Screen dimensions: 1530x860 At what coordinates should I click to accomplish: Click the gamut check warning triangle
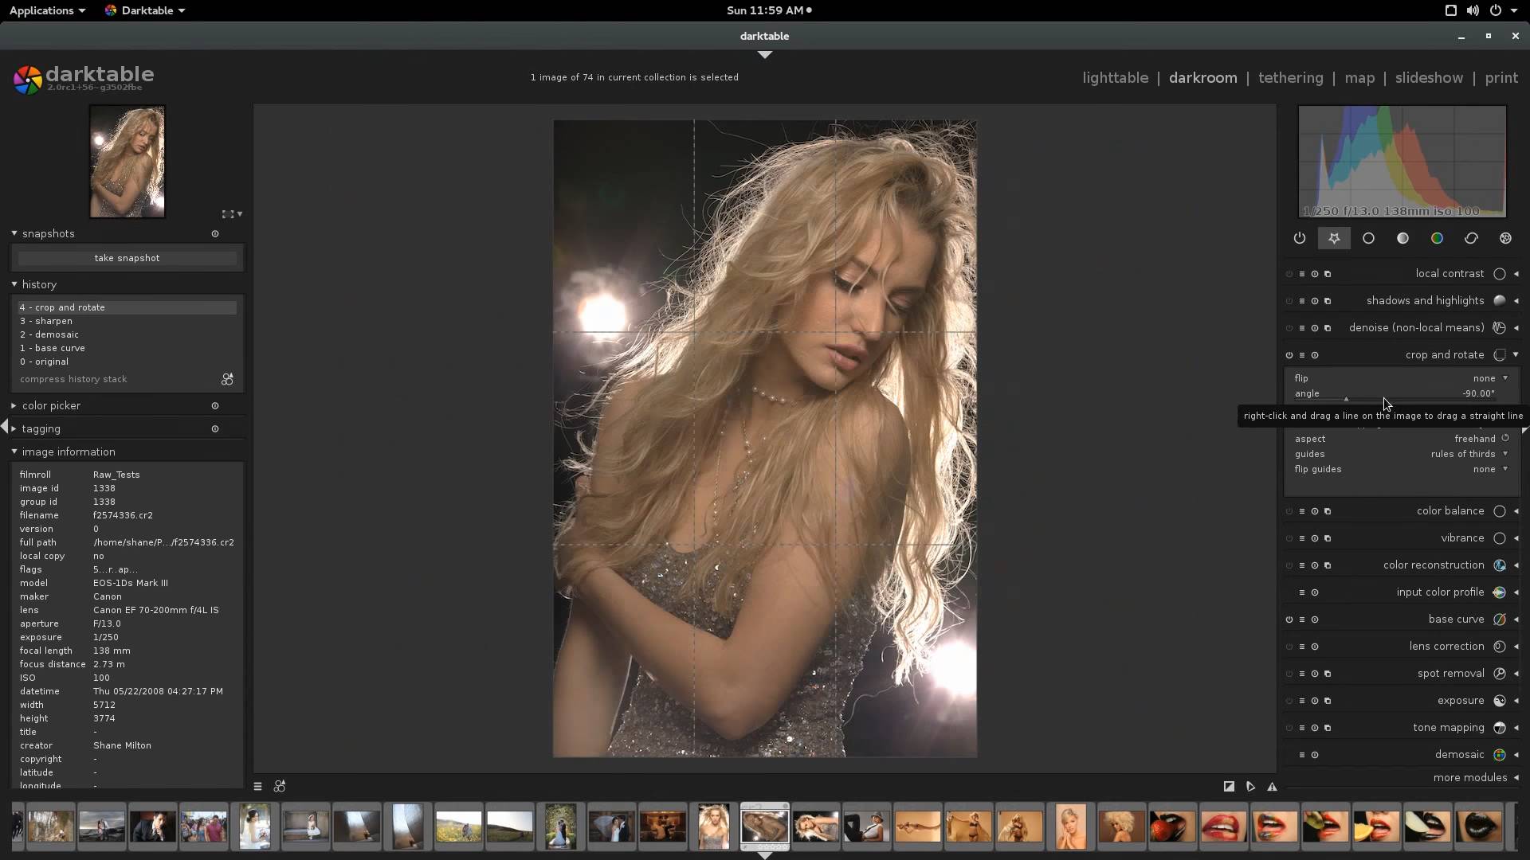[1272, 787]
